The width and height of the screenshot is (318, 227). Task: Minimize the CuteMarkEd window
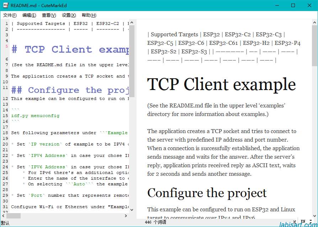(x=277, y=5)
